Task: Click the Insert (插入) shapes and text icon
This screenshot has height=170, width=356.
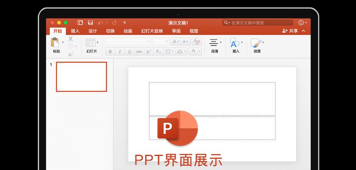Action: tap(234, 42)
